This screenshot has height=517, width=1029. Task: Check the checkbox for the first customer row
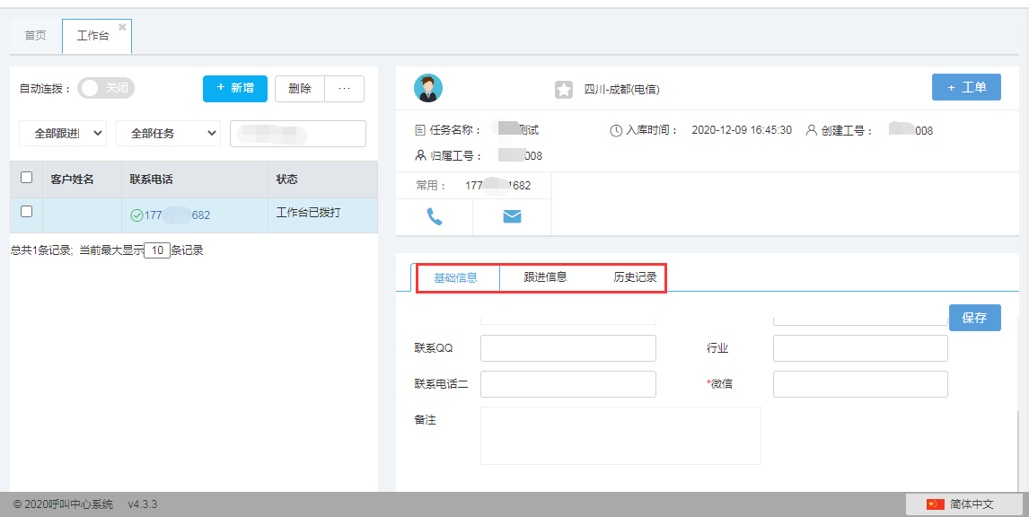tap(26, 212)
